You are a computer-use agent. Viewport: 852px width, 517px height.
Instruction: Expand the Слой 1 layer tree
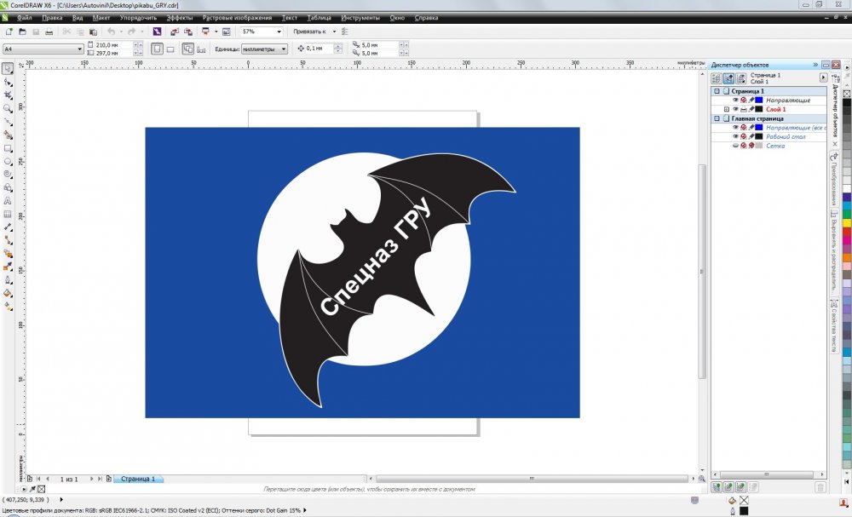pos(727,109)
